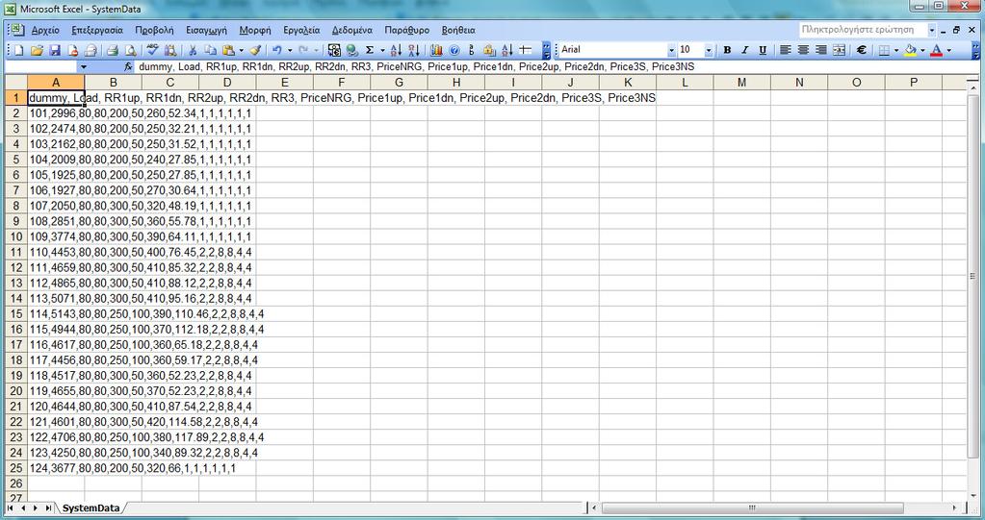Create a new blank workbook
Image resolution: width=985 pixels, height=520 pixels.
[18, 50]
